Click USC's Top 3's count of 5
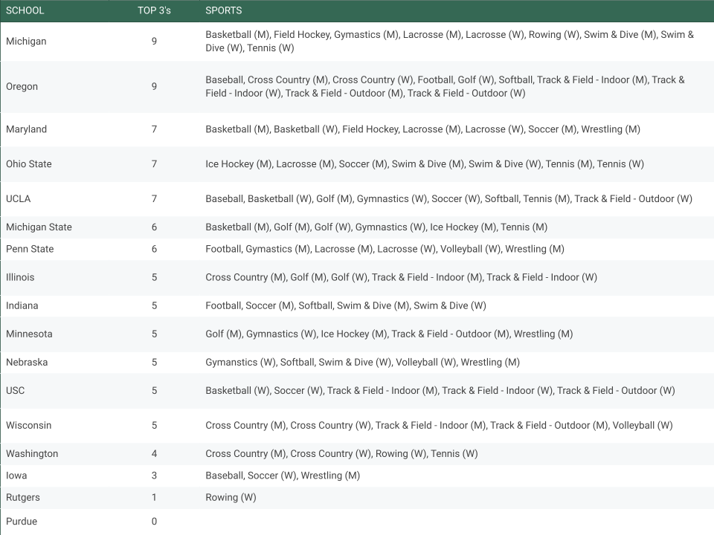 tap(154, 390)
